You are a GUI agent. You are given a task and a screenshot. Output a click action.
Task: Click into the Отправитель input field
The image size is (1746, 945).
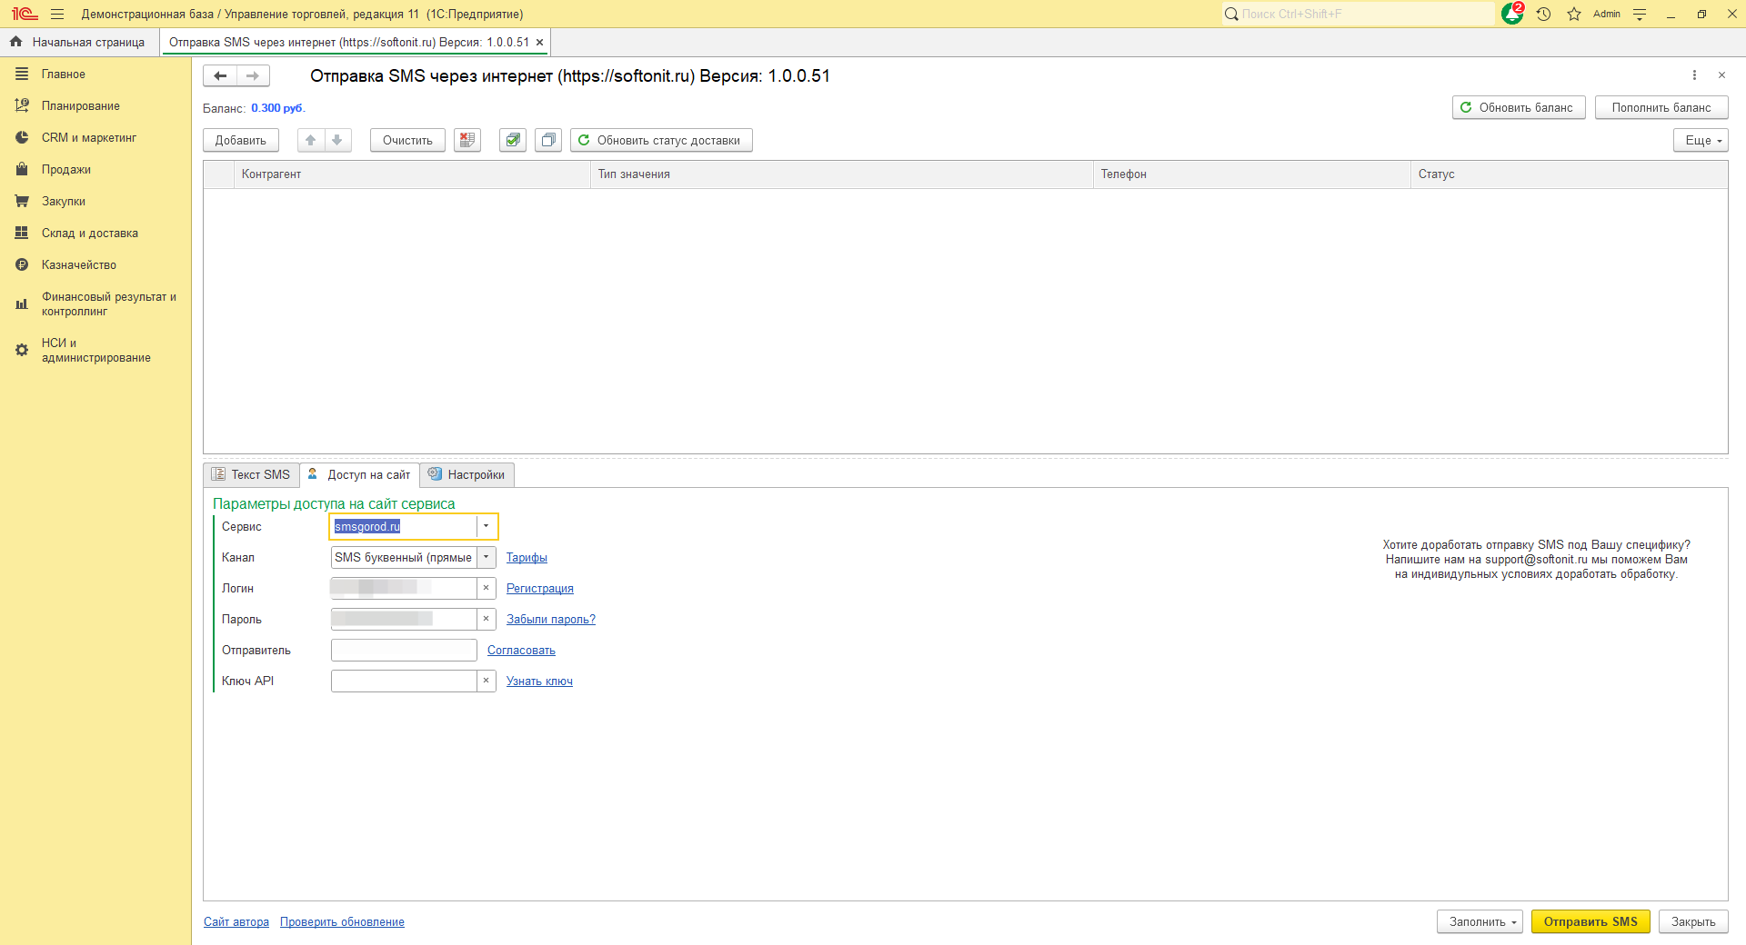tap(404, 651)
